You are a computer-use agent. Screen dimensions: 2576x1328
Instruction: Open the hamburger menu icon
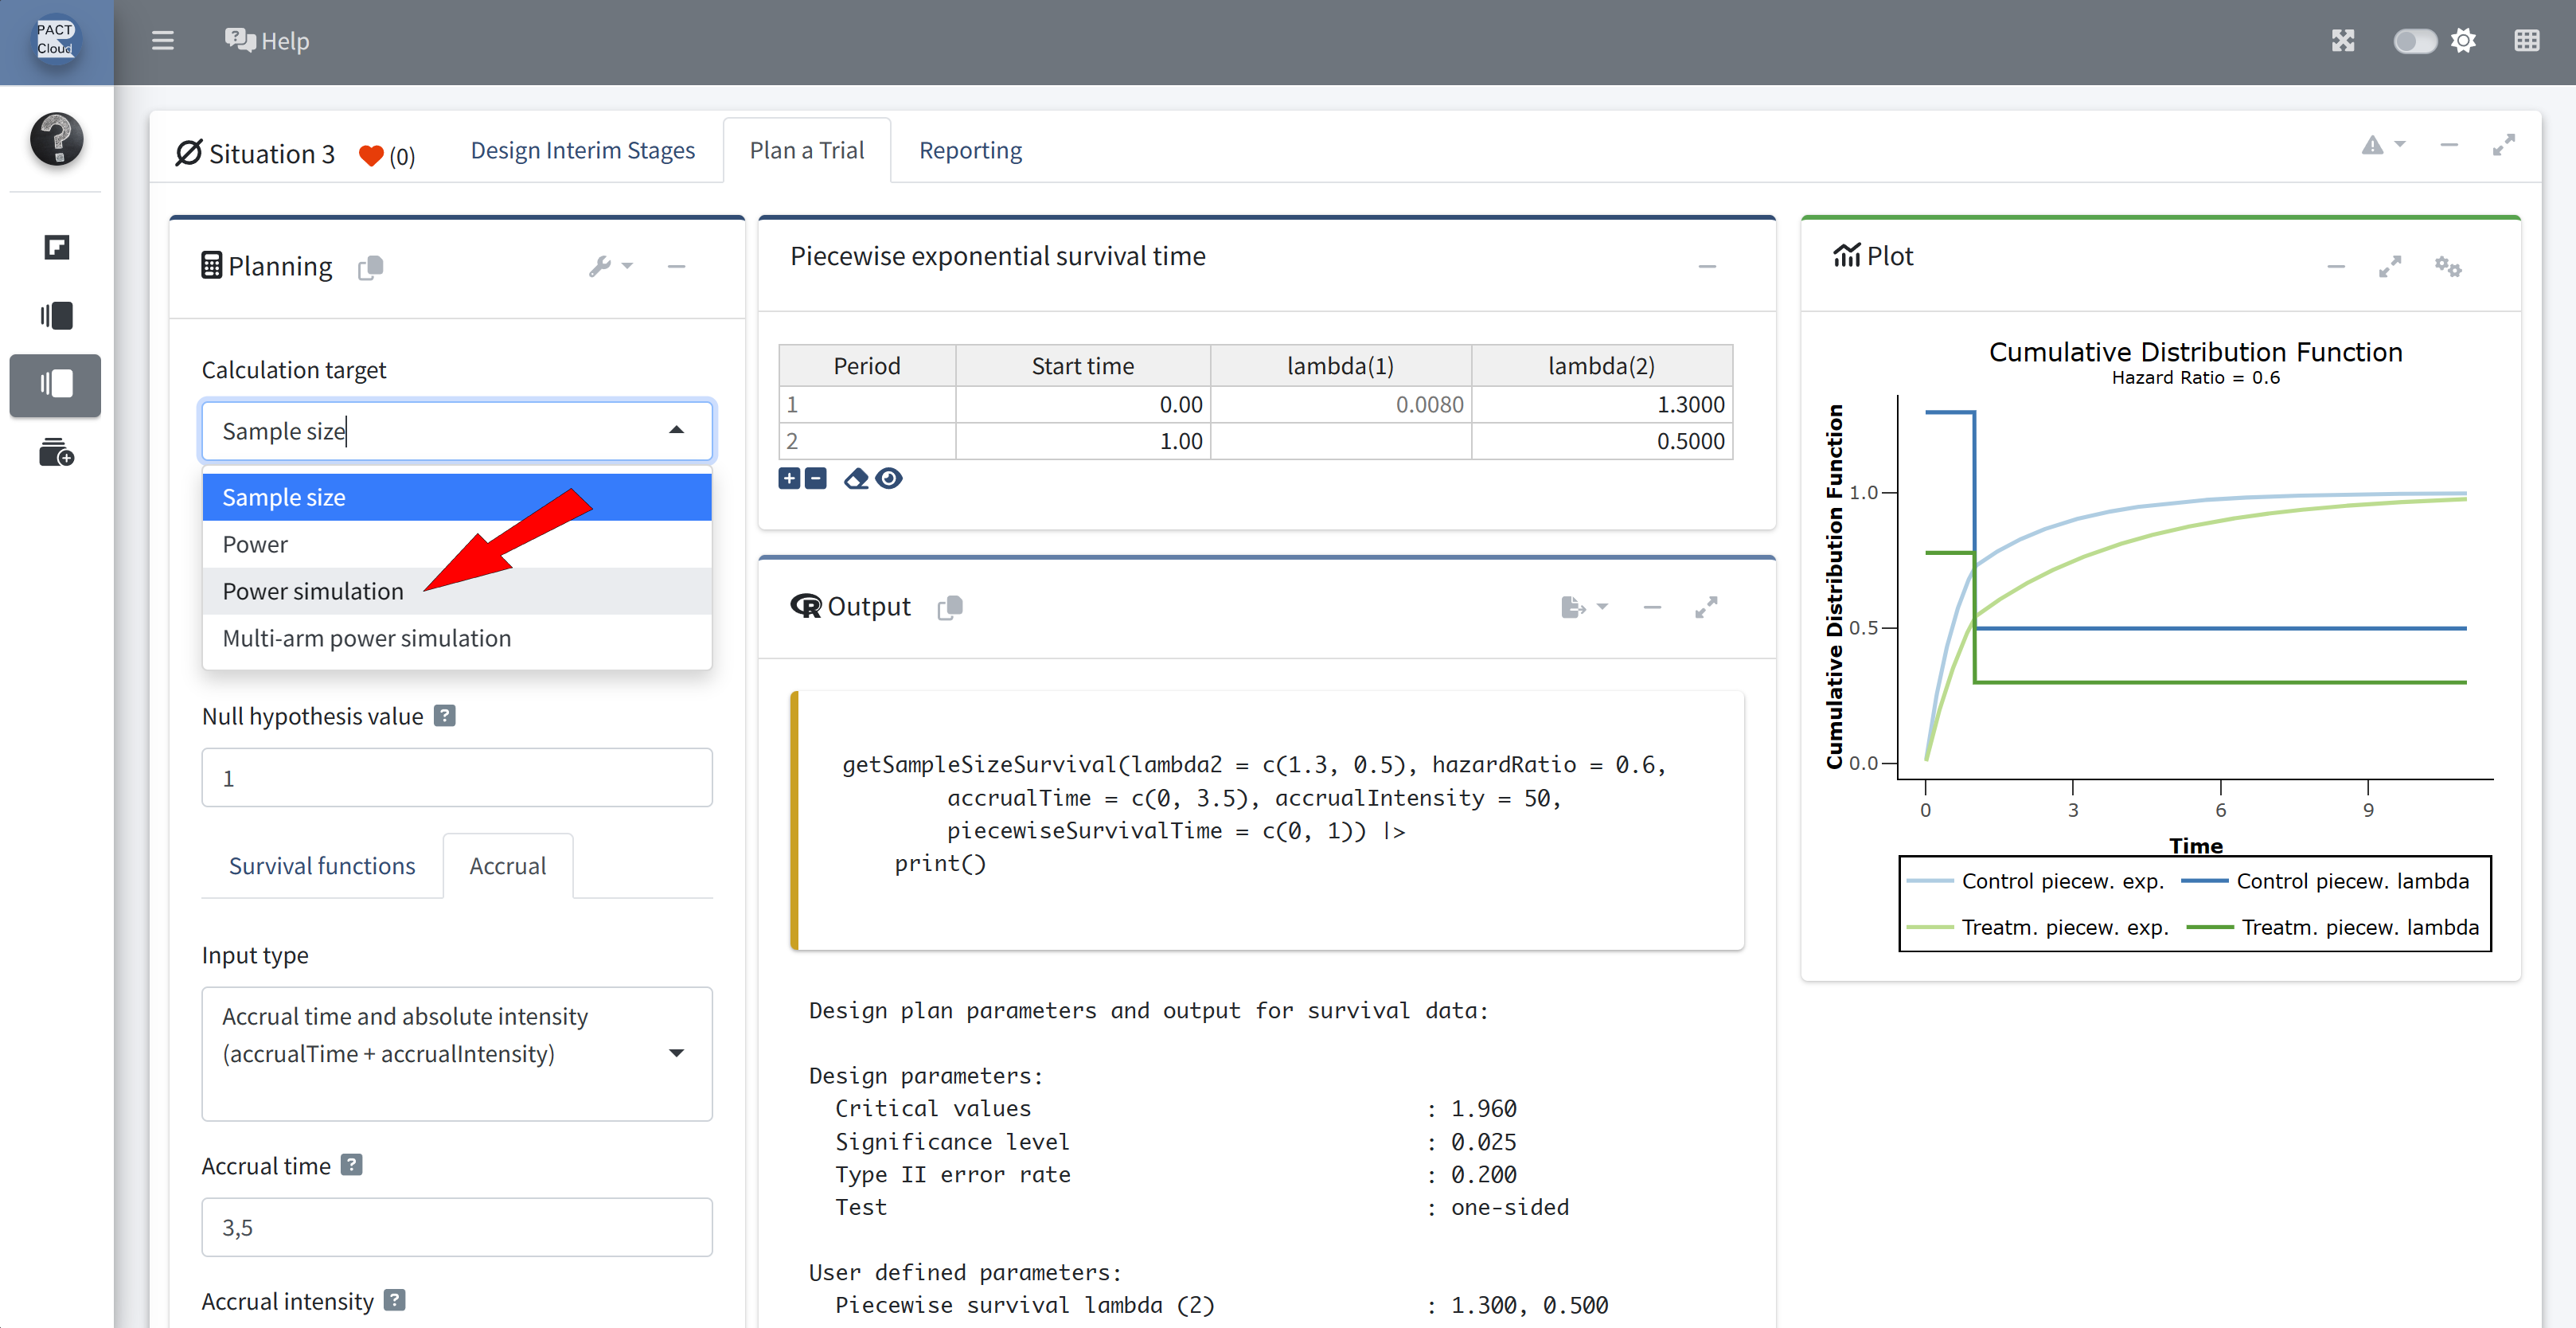(162, 41)
